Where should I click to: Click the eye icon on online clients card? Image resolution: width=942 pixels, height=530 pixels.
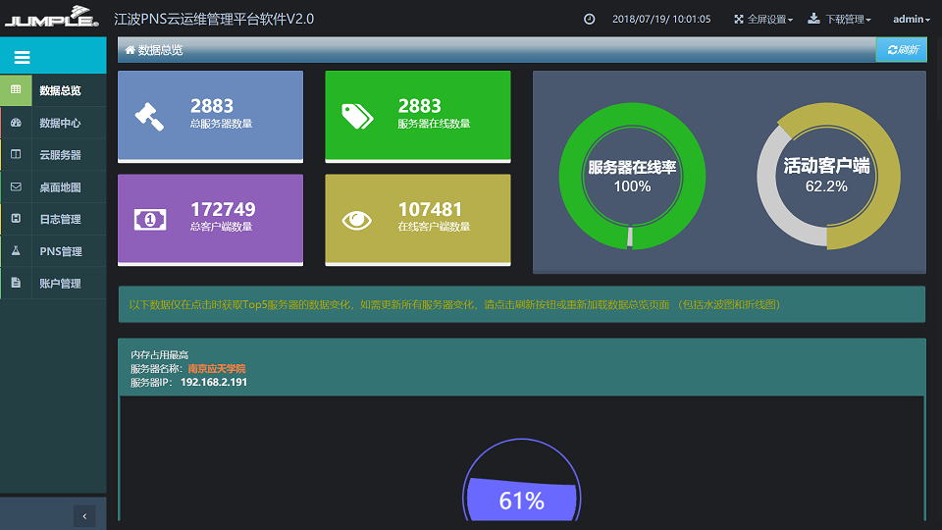pos(357,220)
